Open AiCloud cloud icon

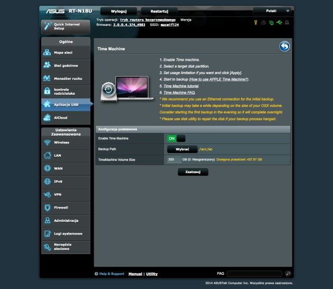pos(47,118)
